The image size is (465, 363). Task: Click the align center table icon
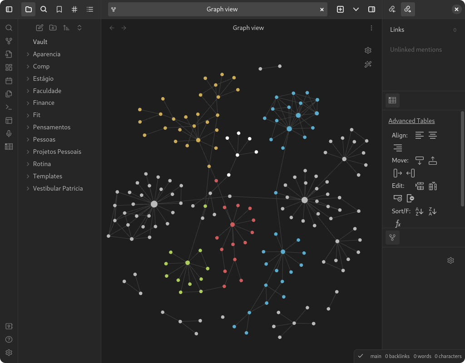click(x=433, y=135)
